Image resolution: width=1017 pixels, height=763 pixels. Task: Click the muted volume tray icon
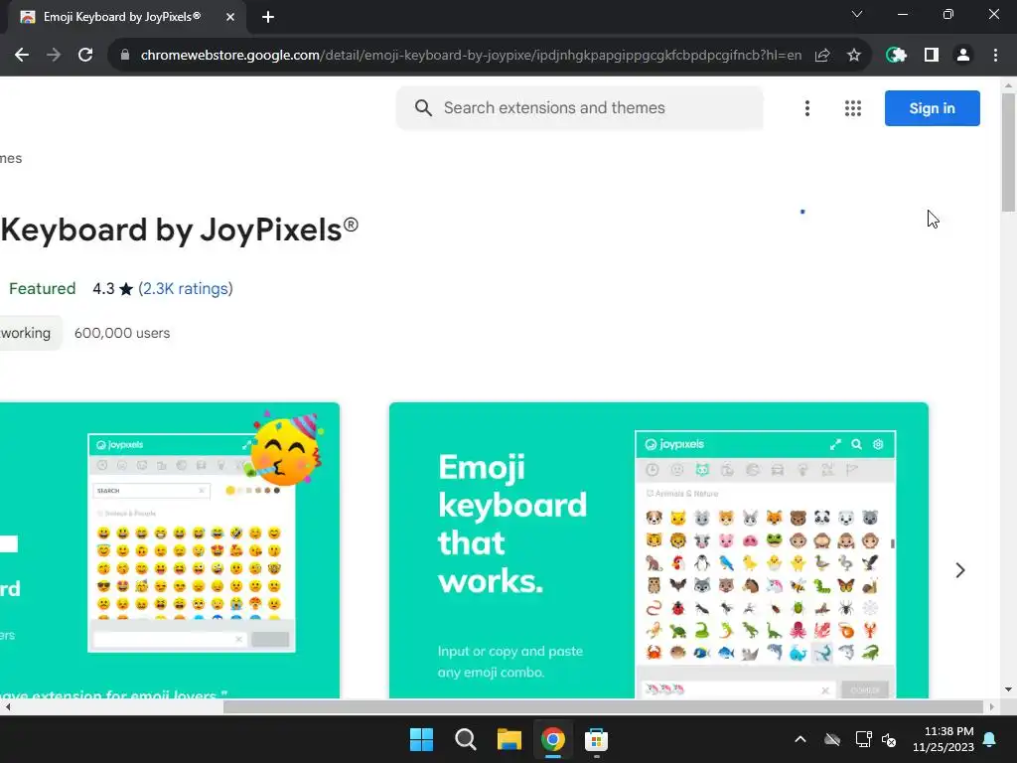889,739
